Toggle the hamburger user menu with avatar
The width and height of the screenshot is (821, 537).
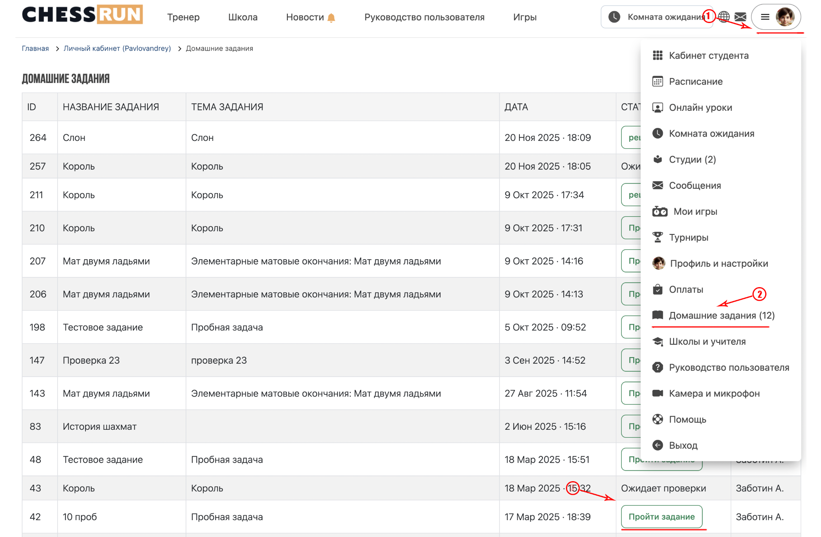(x=776, y=17)
